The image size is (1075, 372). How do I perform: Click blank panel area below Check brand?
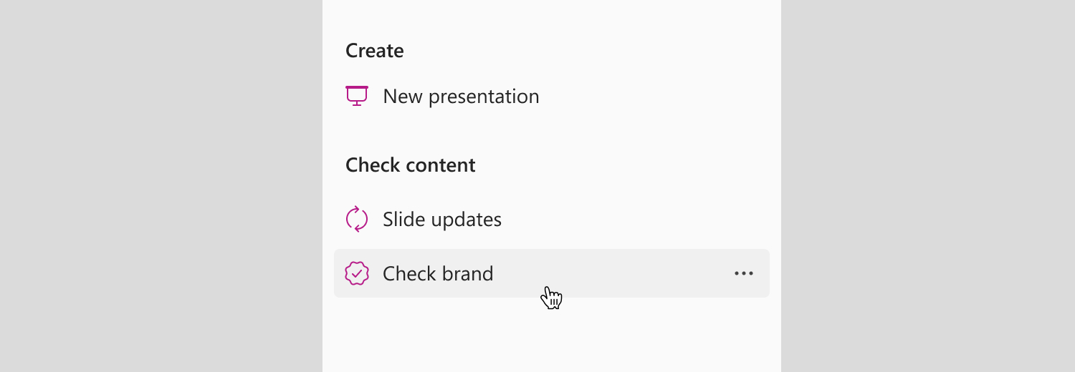click(552, 336)
